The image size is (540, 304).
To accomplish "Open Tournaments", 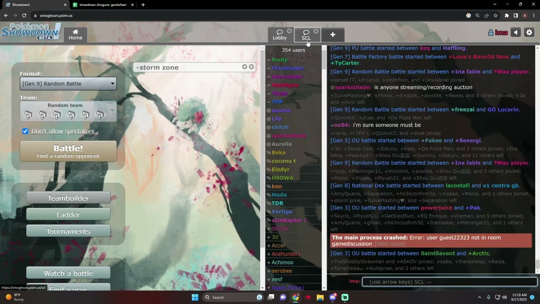I will click(68, 231).
